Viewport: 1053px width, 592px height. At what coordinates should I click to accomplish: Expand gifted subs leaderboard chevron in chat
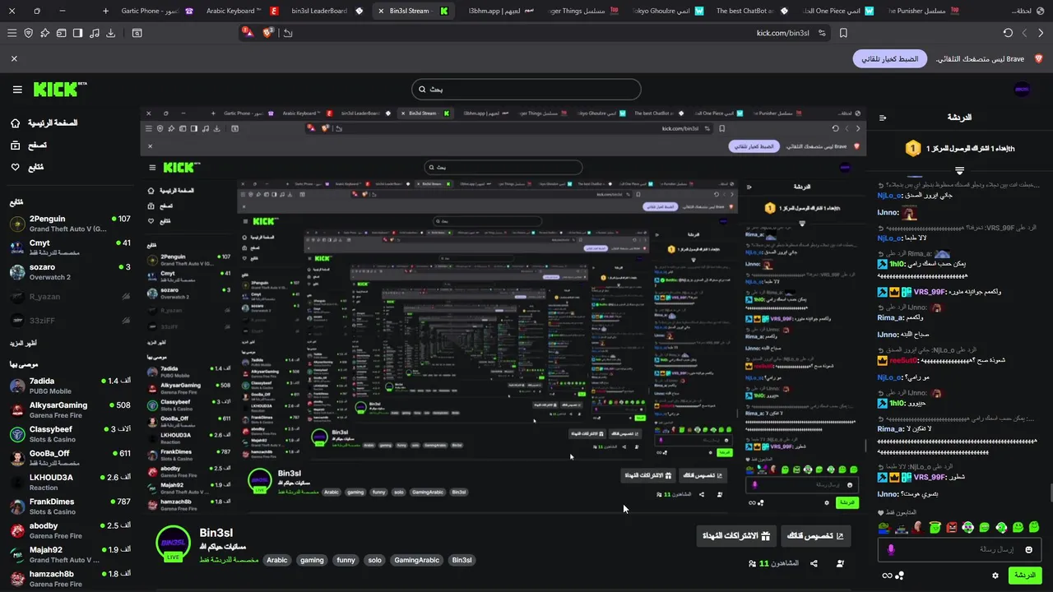tap(959, 170)
